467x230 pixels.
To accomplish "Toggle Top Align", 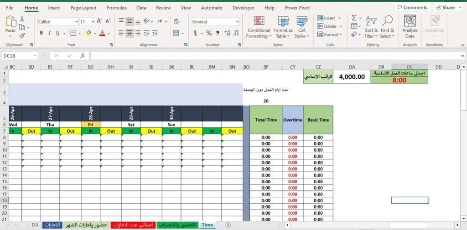I will coord(121,21).
